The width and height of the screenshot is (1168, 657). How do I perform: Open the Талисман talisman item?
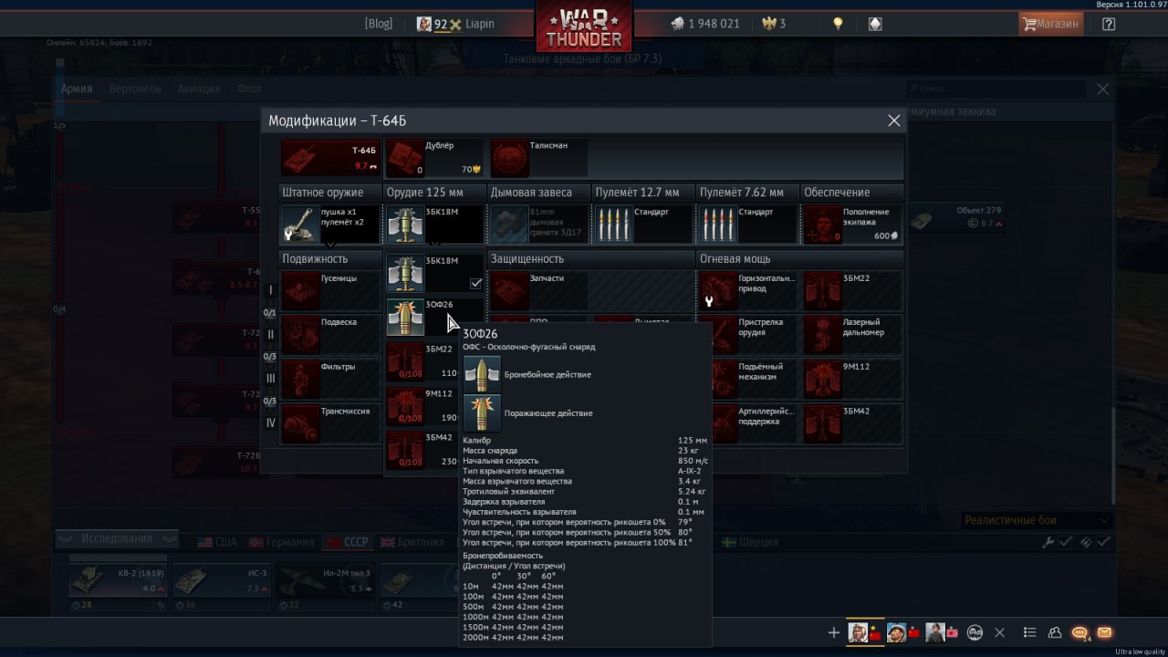tap(539, 159)
